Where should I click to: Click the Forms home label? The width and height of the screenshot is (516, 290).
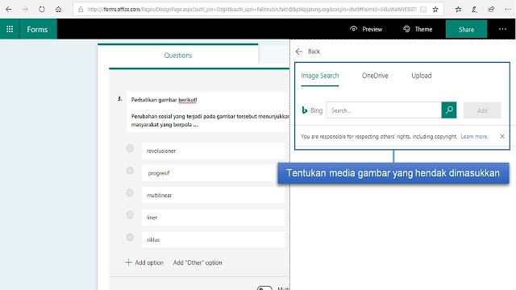click(38, 29)
